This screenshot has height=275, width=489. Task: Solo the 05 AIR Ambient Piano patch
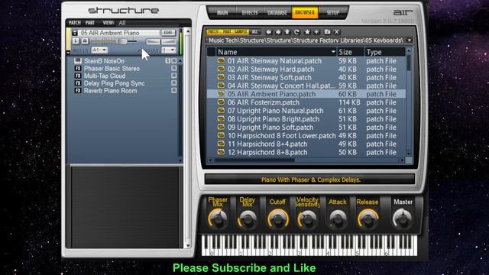76,40
